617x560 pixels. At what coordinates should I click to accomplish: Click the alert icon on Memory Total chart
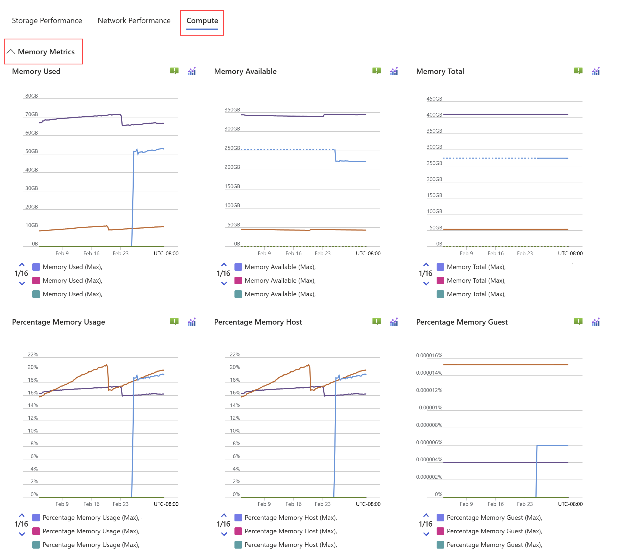pyautogui.click(x=578, y=71)
